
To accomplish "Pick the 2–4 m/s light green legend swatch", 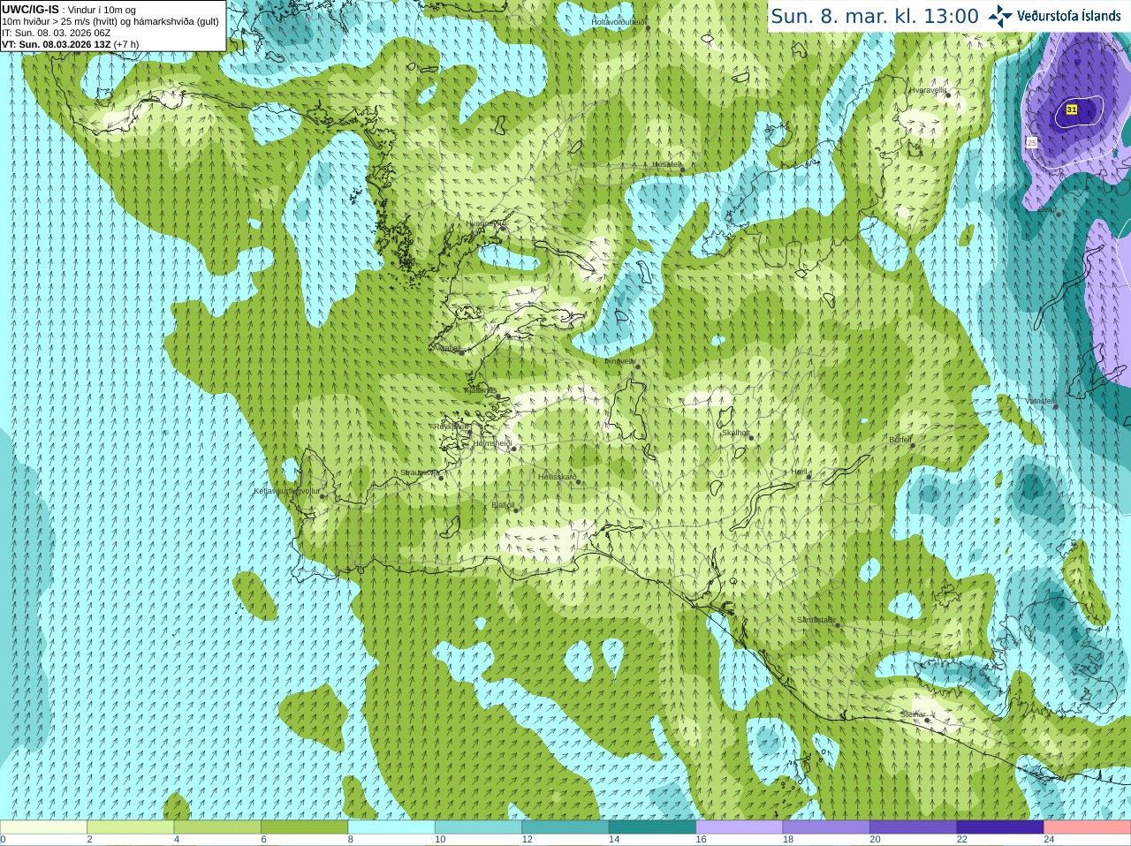I will [x=130, y=827].
